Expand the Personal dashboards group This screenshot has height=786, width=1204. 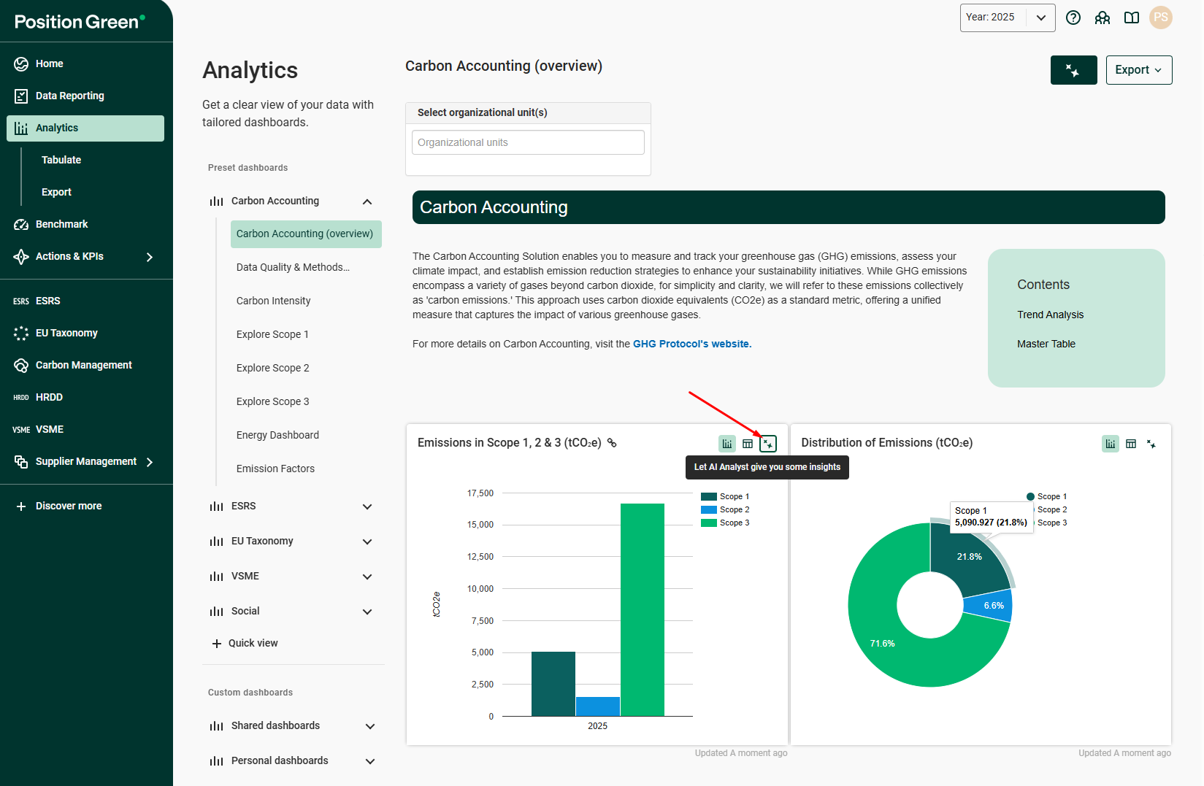point(370,761)
